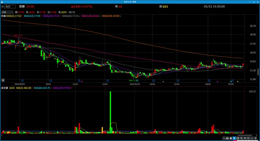This screenshot has height=141, width=260.
Task: Click the SMA(20) 17.55 indicator label
Action: (x=51, y=16)
